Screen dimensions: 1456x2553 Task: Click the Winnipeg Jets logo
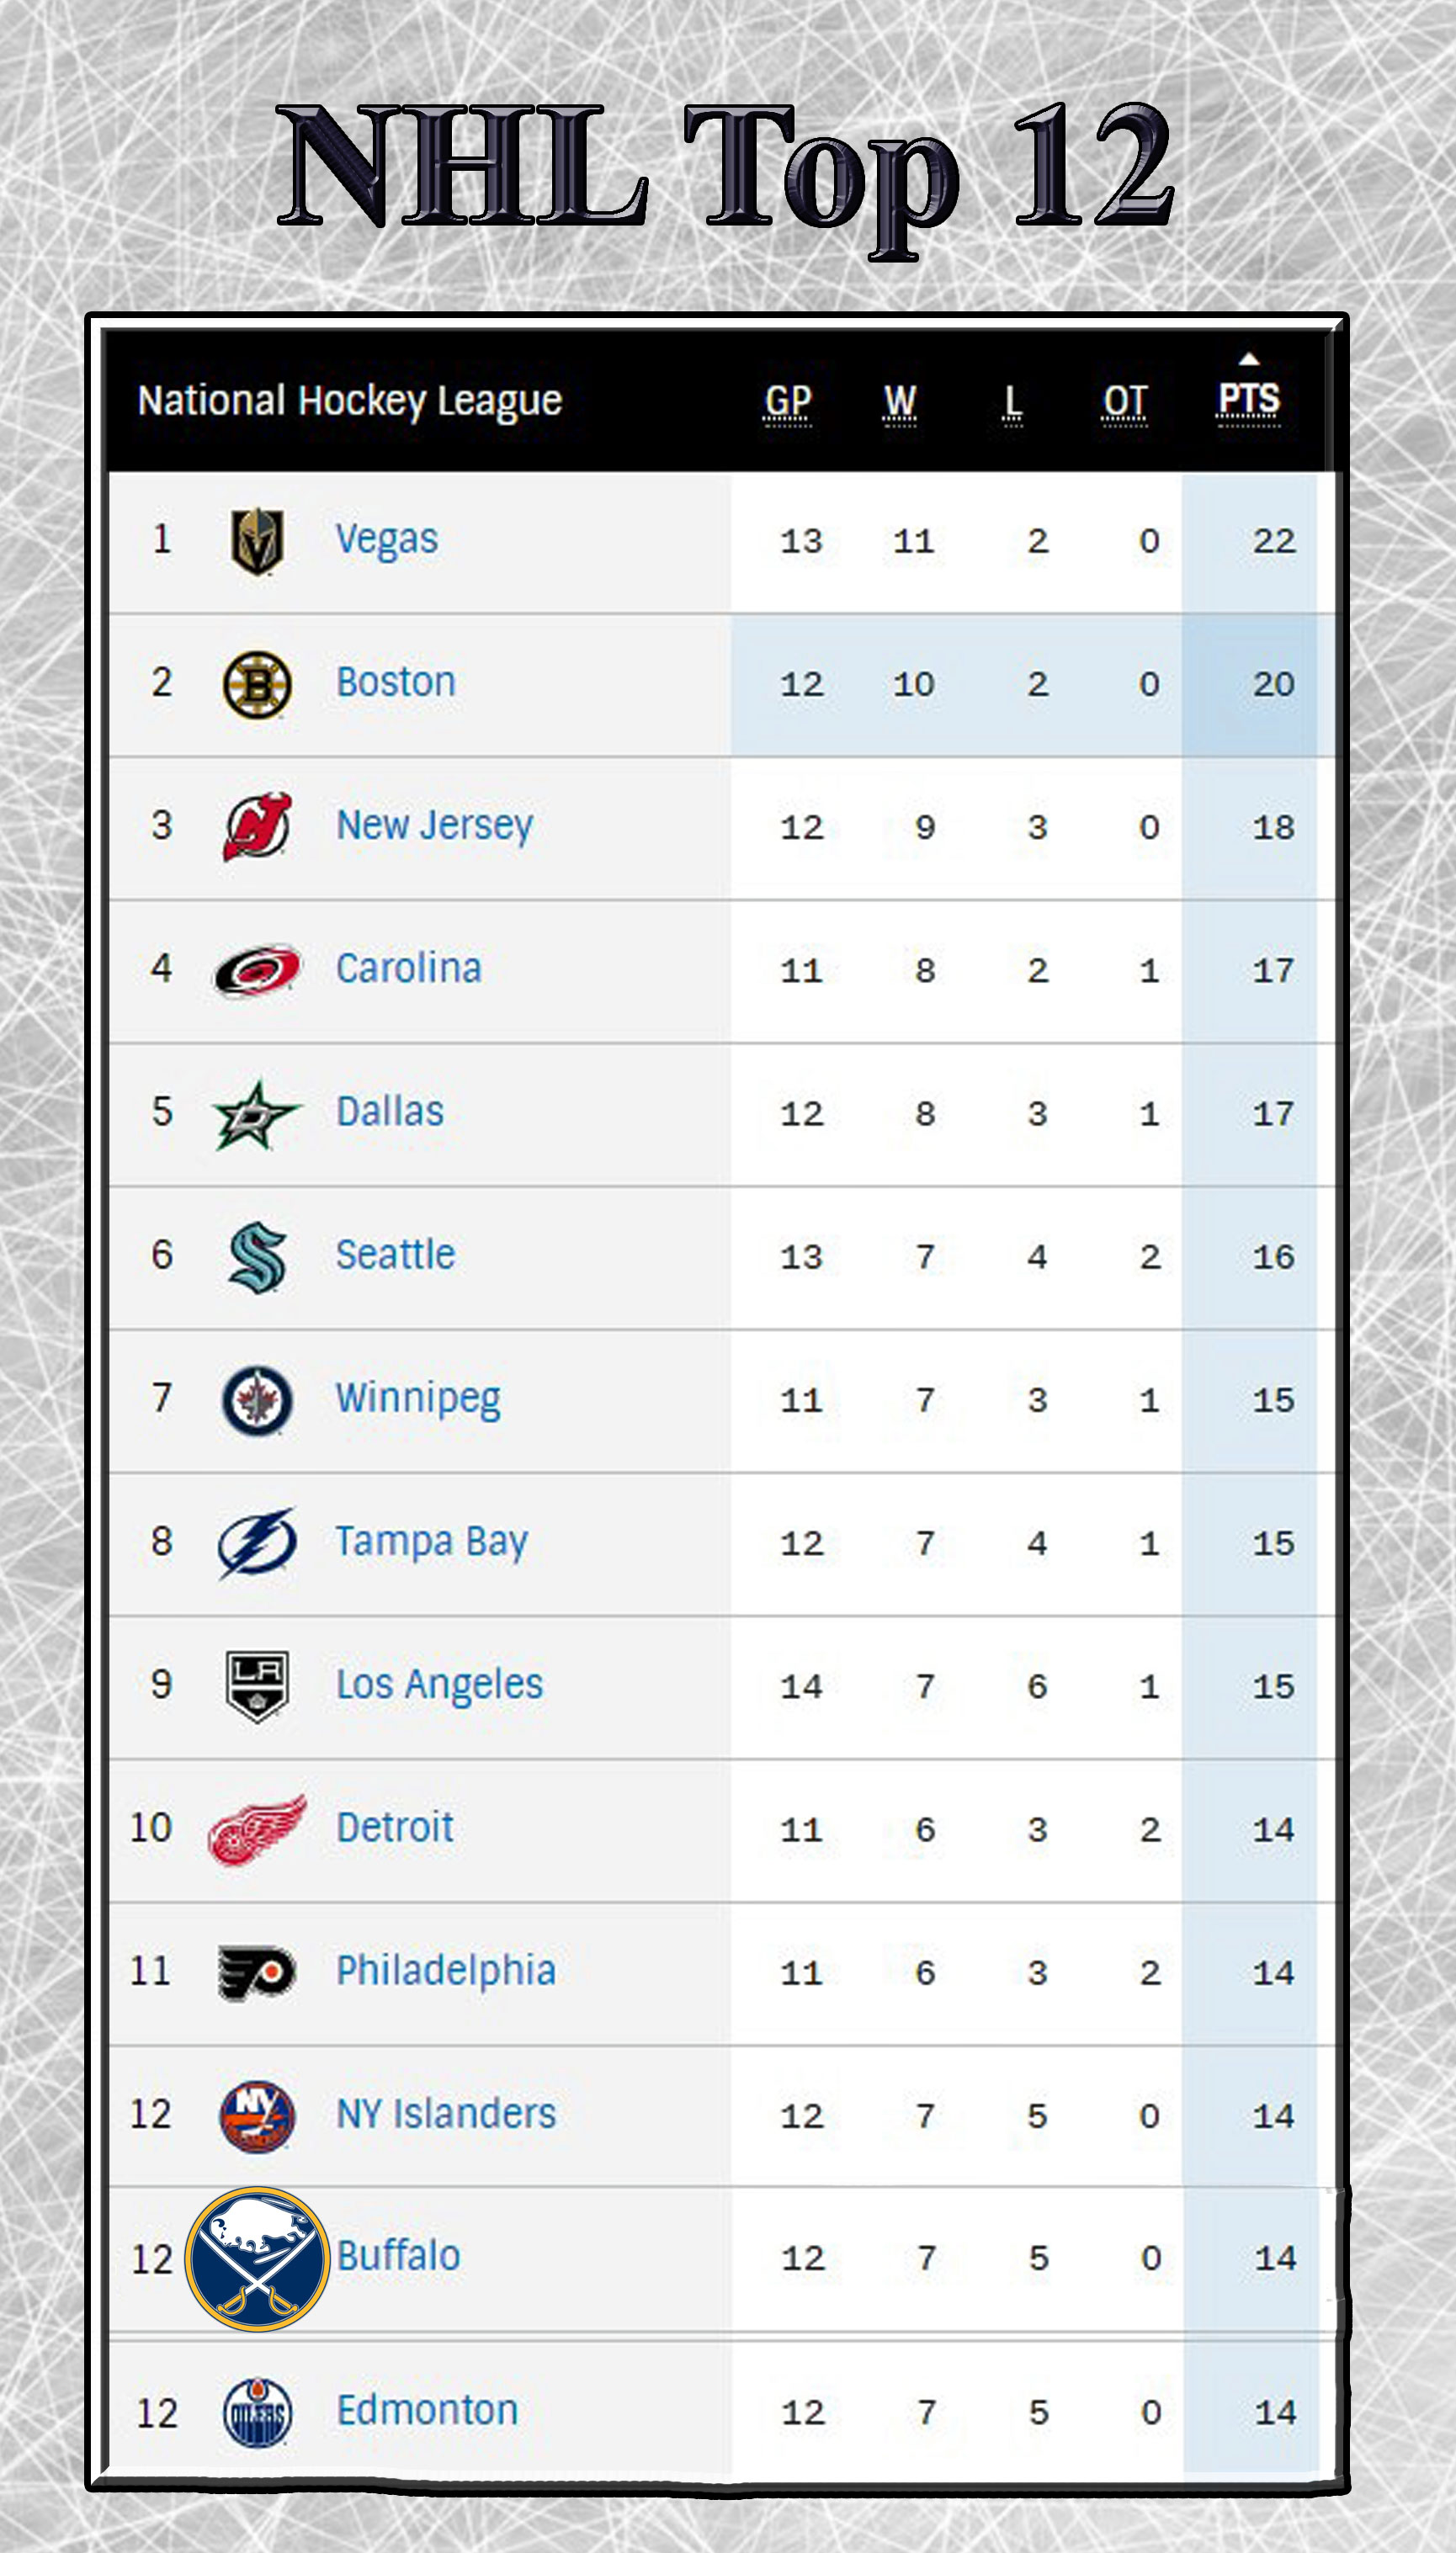(257, 1400)
